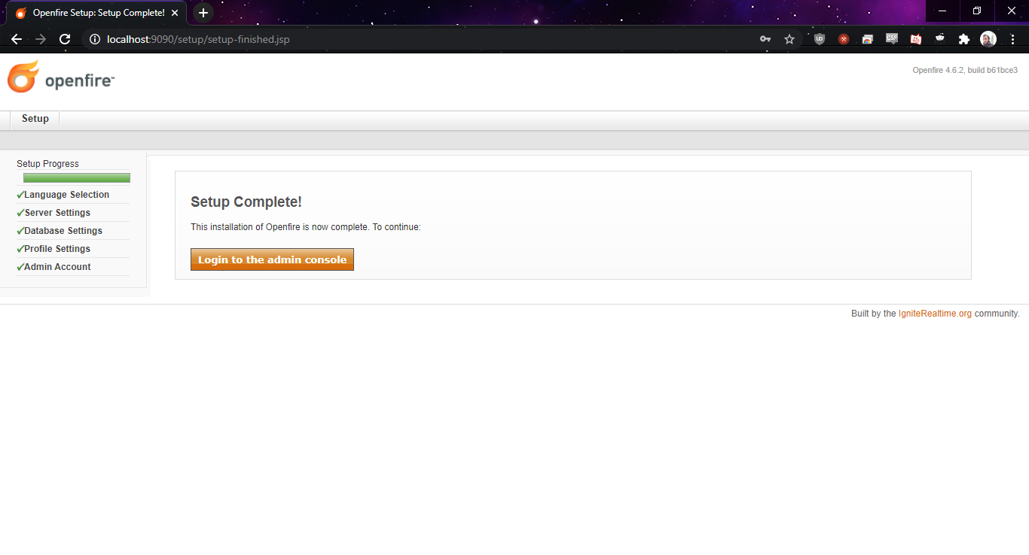Close the Openfire Setup tab
The image size is (1029, 555).
click(175, 13)
